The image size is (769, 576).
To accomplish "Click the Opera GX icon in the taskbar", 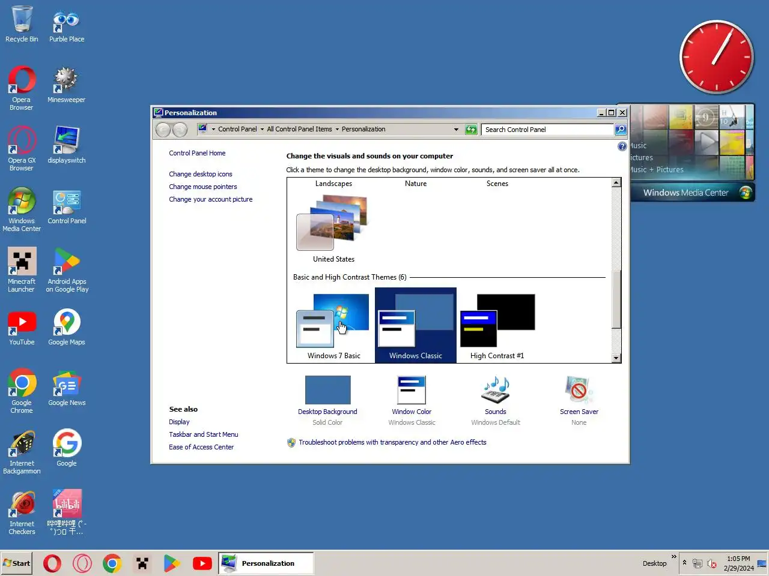I will pos(82,563).
